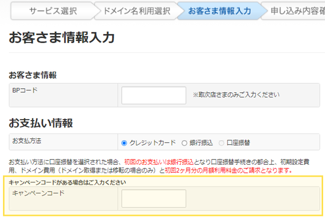Open the ドメイン名利用選択 step
Image resolution: width=325 pixels, height=219 pixels.
pos(137,11)
